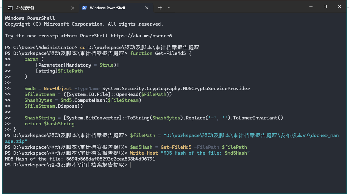The height and width of the screenshot is (196, 349).
Task: Open a new tab with the plus button
Action: 160,8
